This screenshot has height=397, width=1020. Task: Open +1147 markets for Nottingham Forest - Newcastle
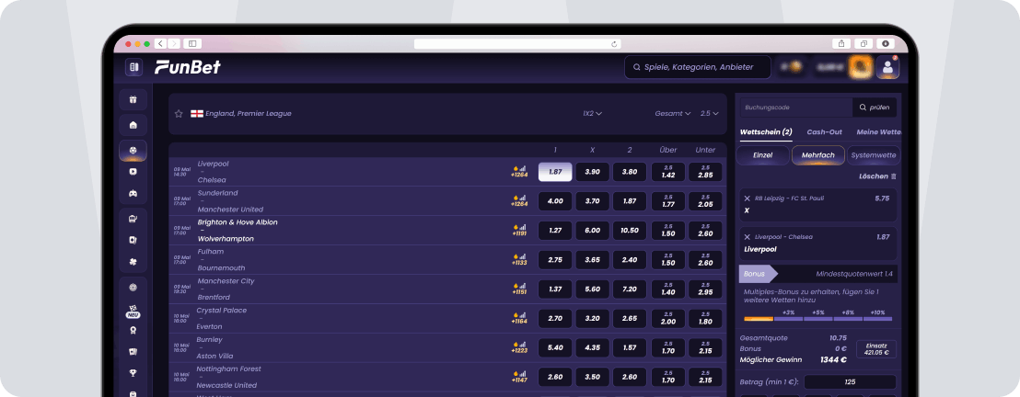[519, 380]
